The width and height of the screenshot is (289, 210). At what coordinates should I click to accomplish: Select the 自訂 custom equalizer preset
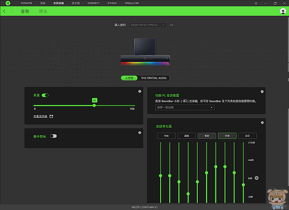[x=247, y=136]
